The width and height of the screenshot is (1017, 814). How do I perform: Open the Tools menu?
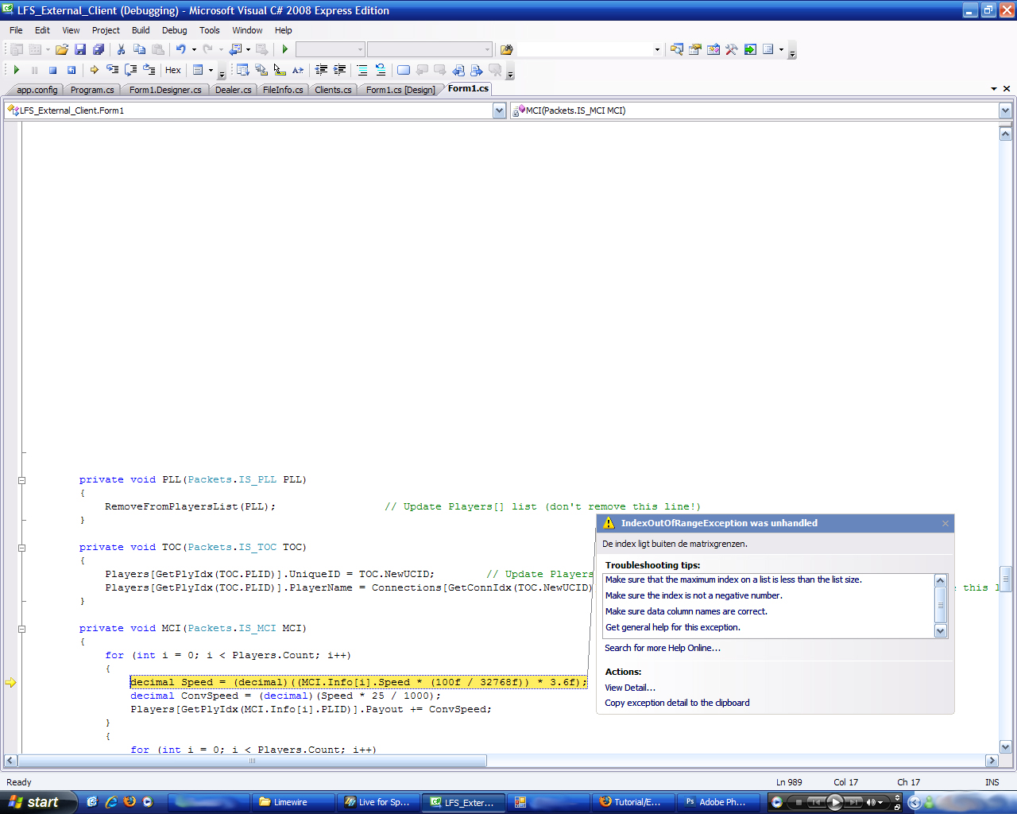tap(210, 30)
